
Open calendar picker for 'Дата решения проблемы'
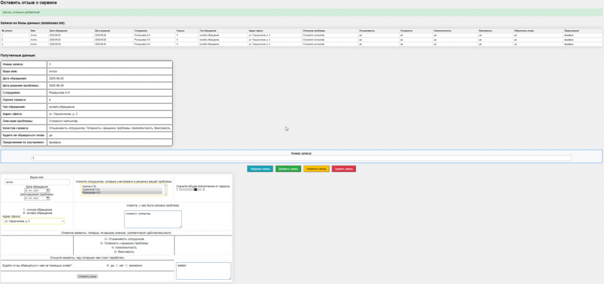(x=48, y=198)
